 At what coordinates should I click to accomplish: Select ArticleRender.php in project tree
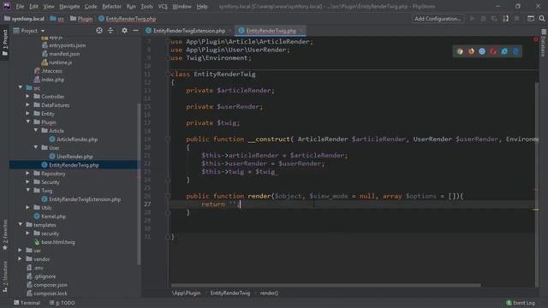(77, 139)
